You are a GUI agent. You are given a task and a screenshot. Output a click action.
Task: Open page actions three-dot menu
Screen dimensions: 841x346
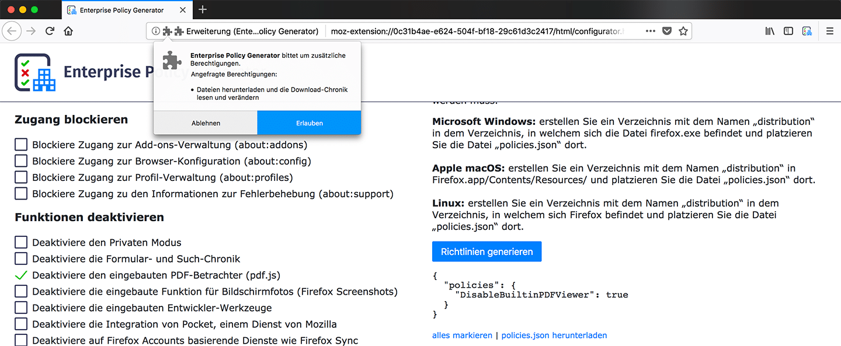click(651, 31)
